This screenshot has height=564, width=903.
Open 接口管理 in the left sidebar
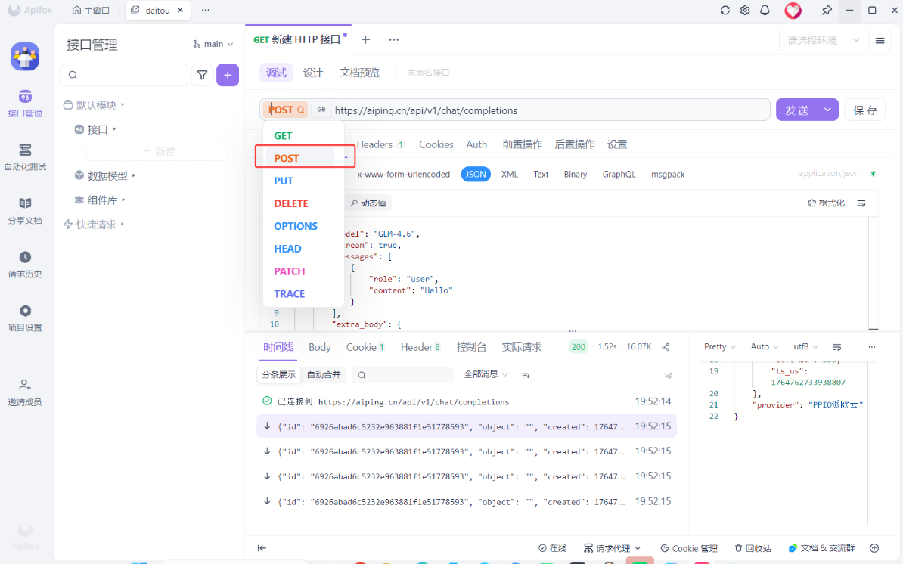coord(25,102)
